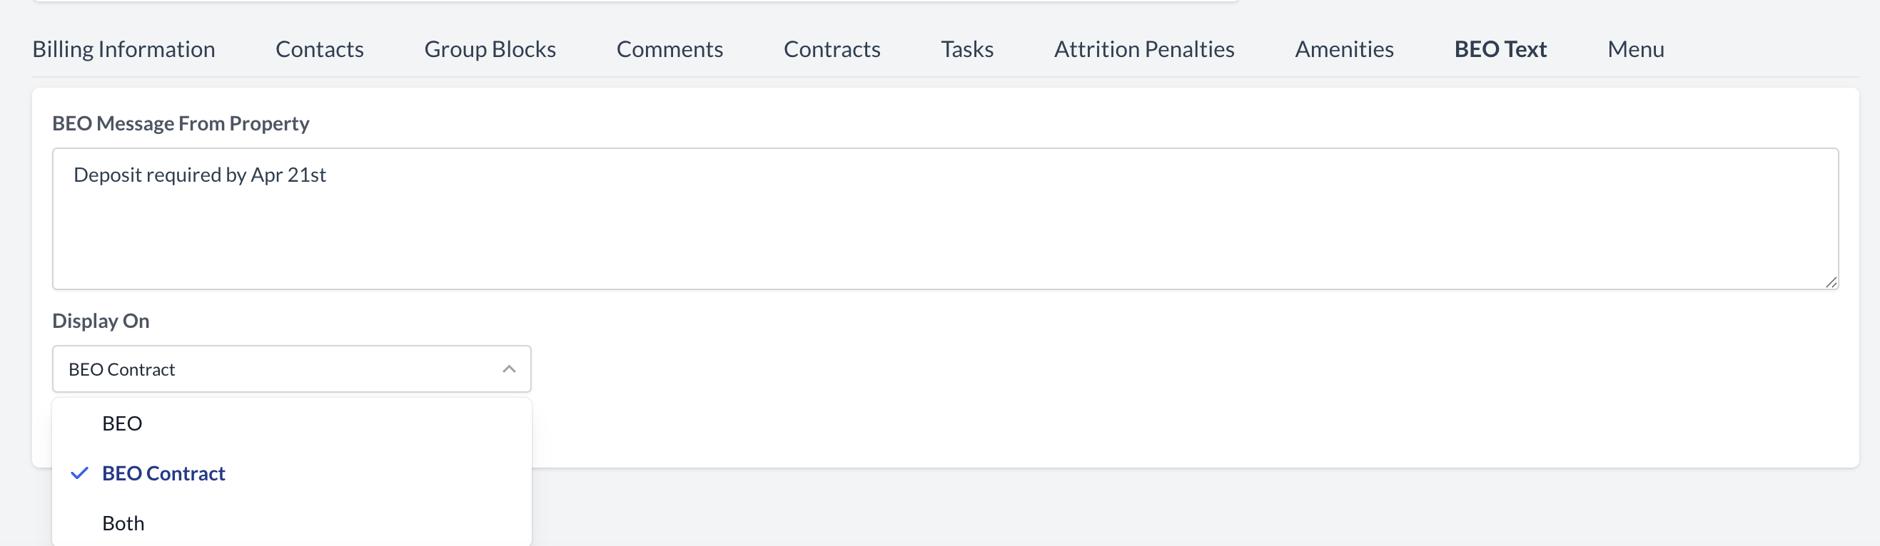The image size is (1880, 546).
Task: Click the BEO Message From Property label
Action: click(181, 123)
